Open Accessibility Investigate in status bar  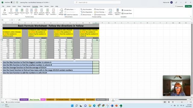[x=13, y=102]
